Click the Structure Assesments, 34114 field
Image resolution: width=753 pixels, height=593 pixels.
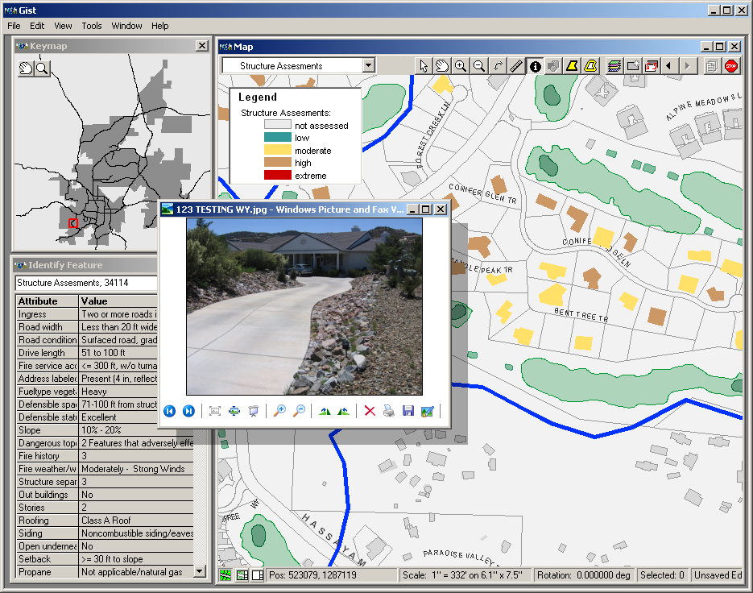point(87,283)
